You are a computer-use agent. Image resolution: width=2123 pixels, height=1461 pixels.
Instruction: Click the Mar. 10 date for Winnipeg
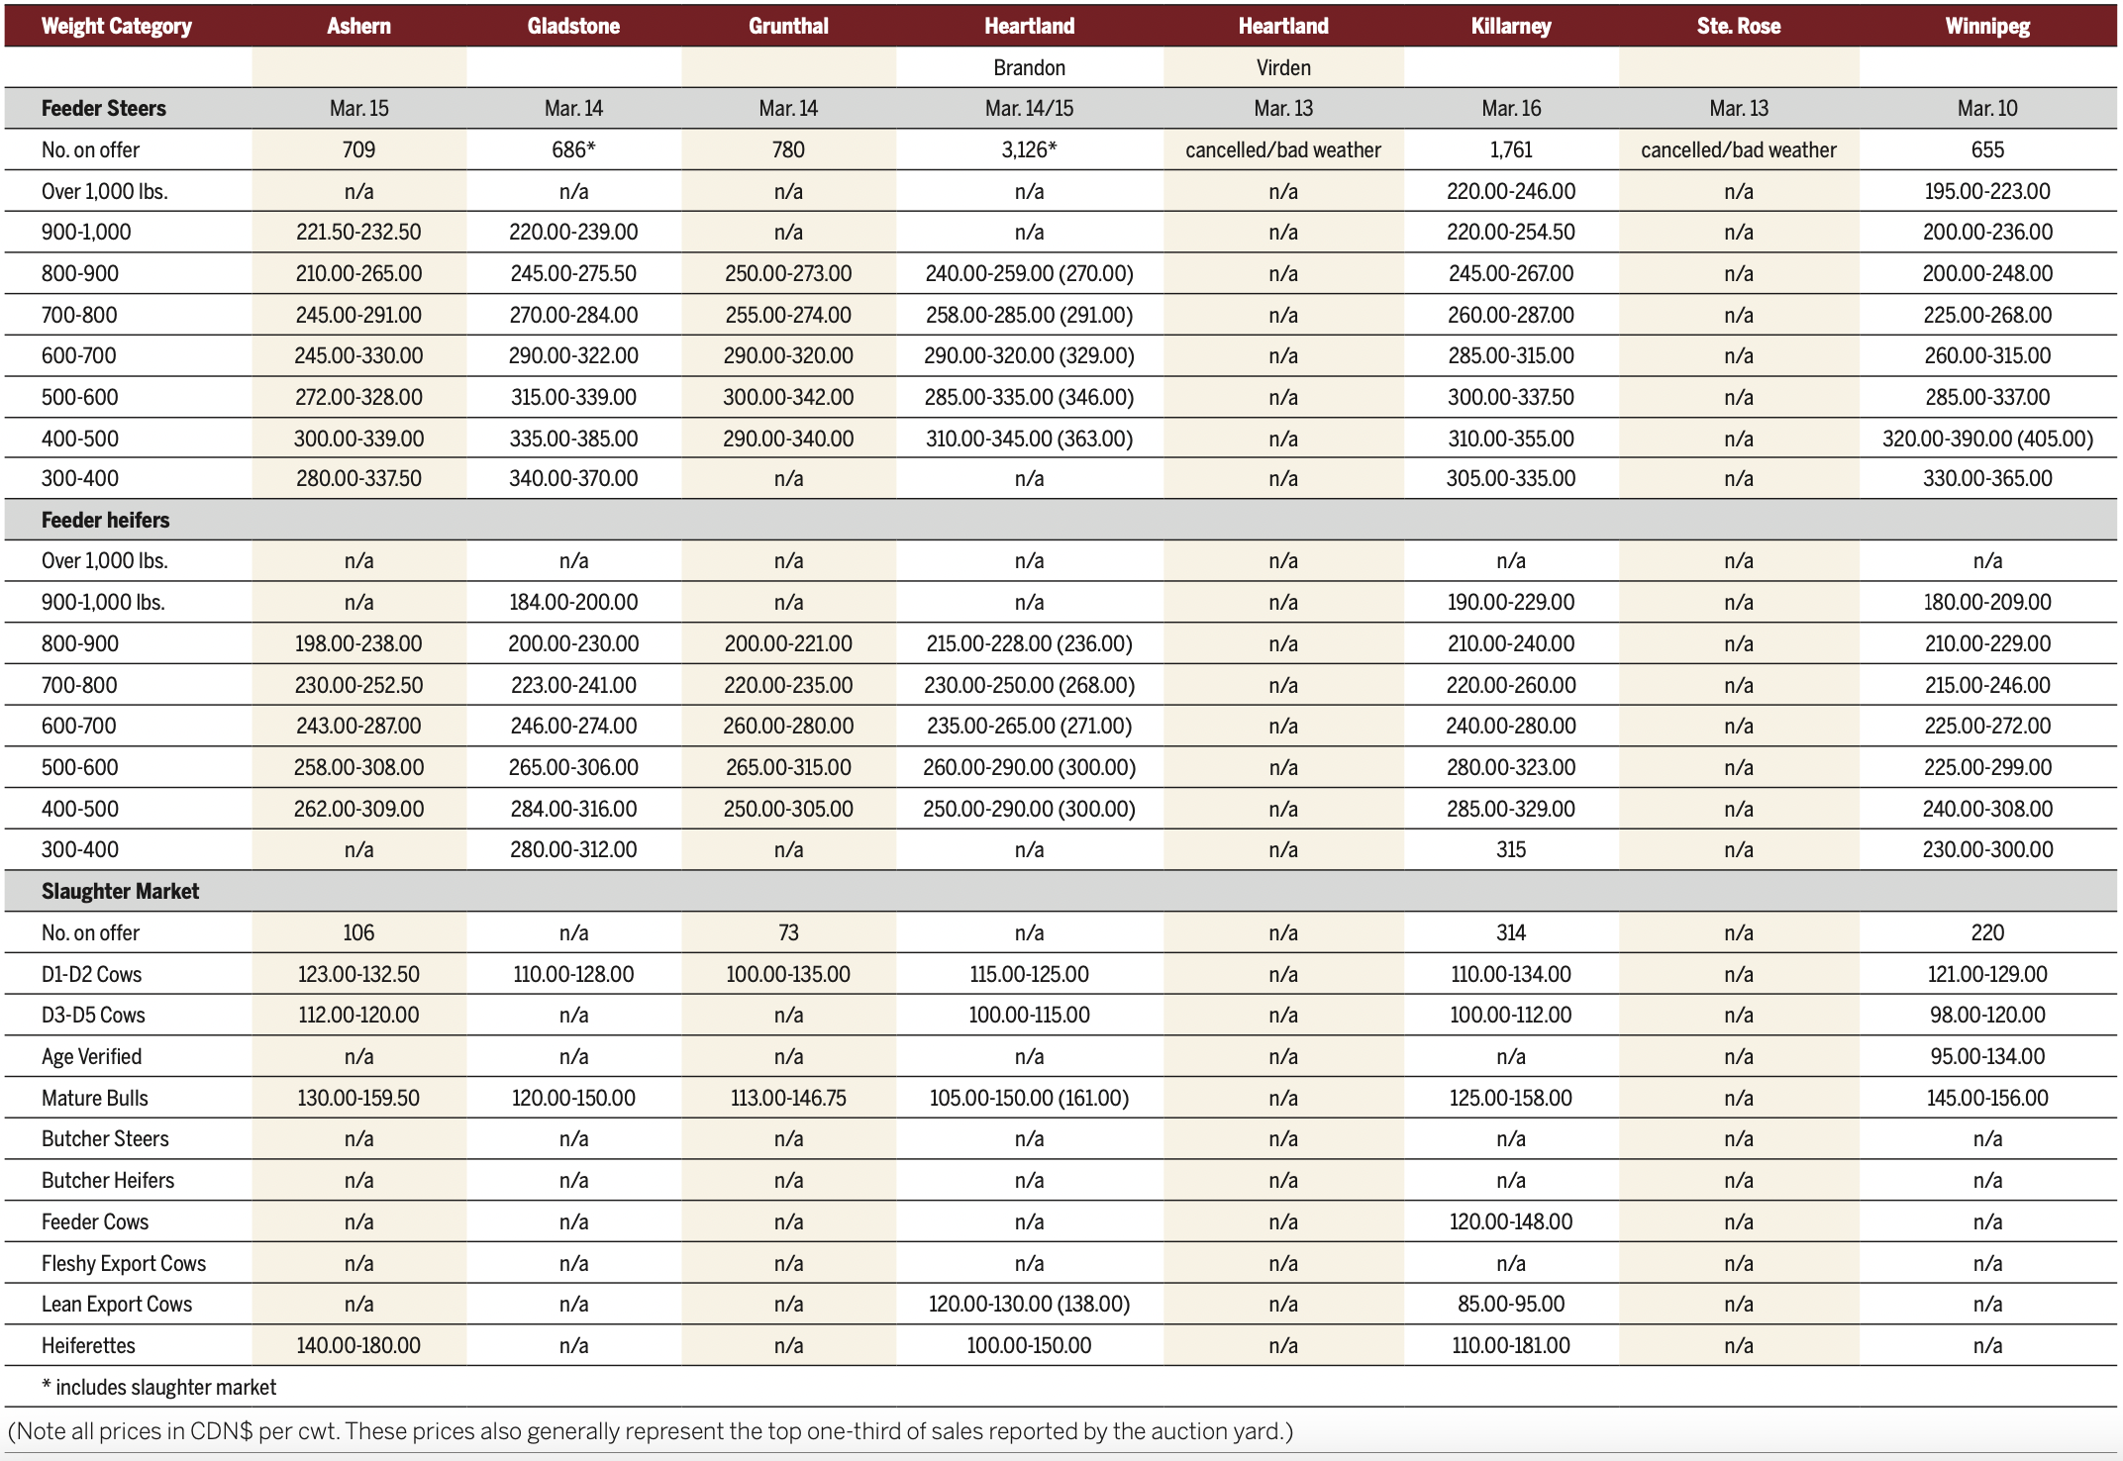click(1987, 108)
